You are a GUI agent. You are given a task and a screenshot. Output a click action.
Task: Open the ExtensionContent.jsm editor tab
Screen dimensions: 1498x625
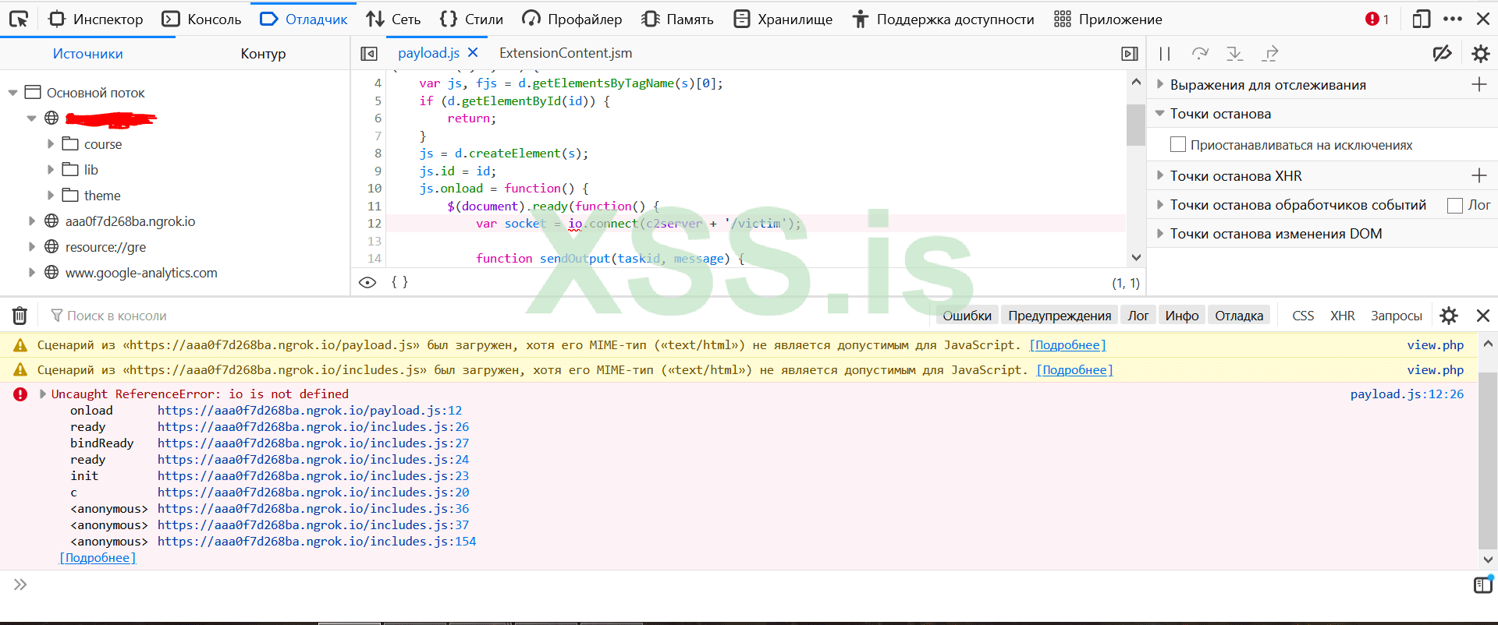click(x=566, y=53)
